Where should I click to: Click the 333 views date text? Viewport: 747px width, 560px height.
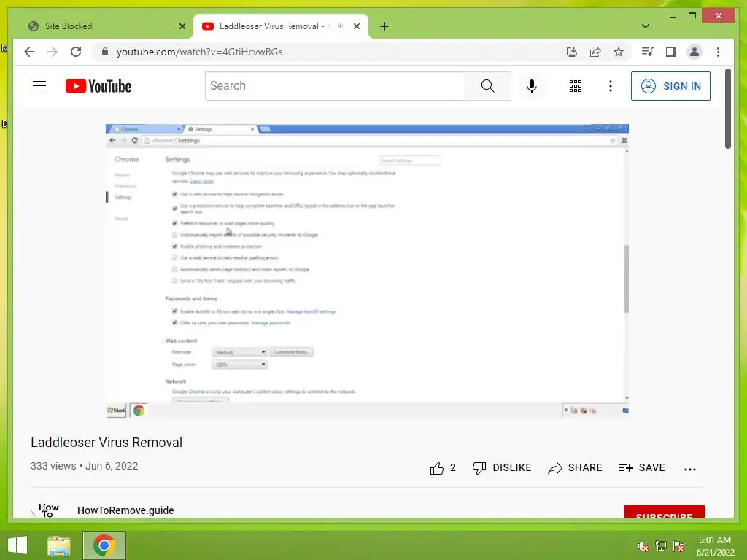click(85, 466)
